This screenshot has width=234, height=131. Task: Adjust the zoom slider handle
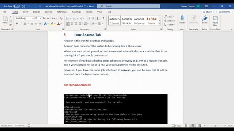coord(215,126)
